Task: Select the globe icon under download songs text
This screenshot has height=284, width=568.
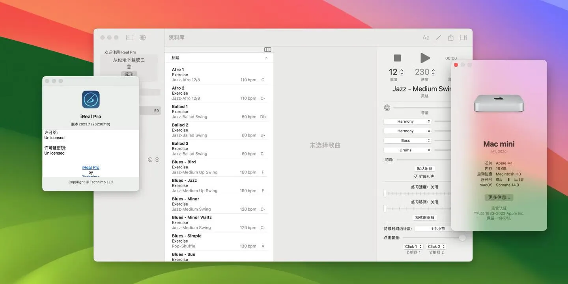Action: point(129,67)
